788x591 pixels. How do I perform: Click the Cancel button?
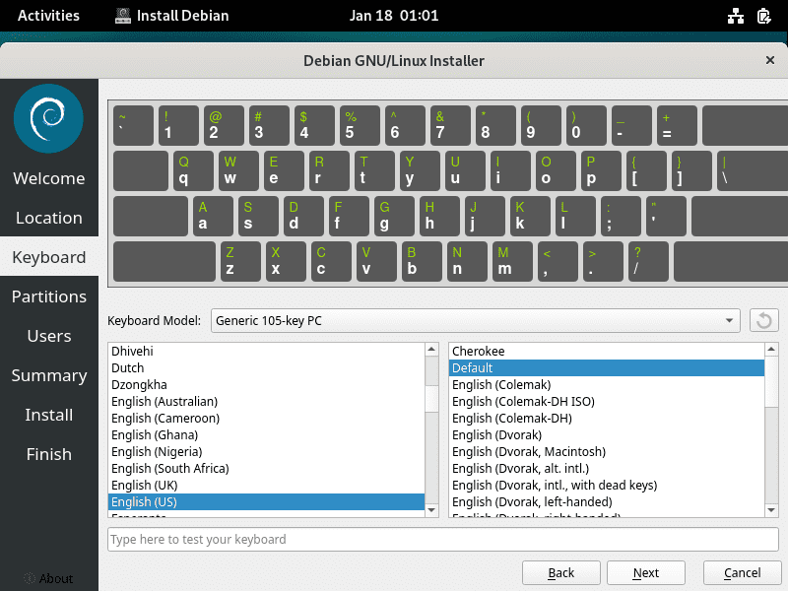(743, 573)
